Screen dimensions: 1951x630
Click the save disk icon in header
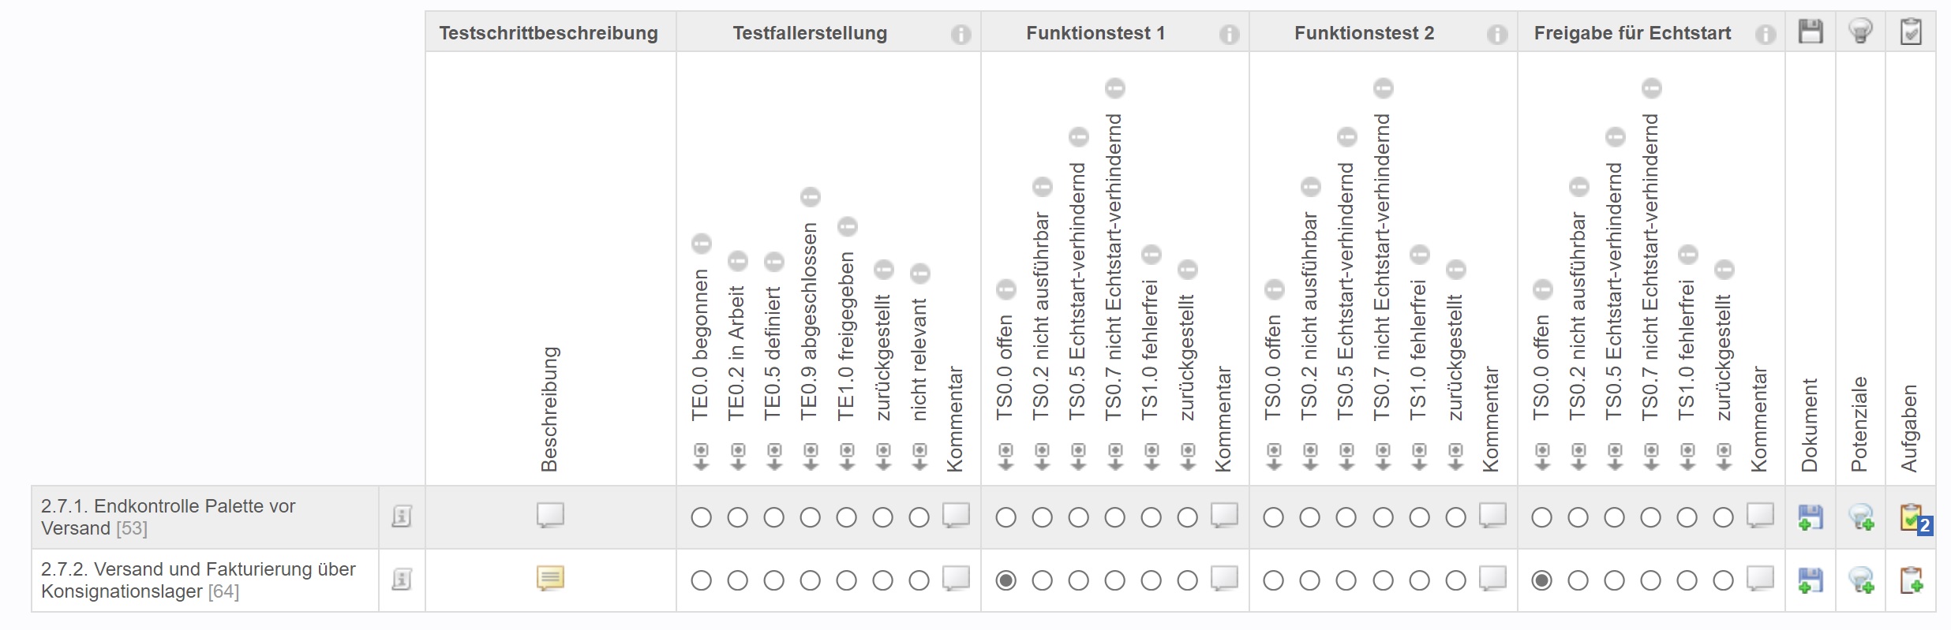(x=1811, y=32)
